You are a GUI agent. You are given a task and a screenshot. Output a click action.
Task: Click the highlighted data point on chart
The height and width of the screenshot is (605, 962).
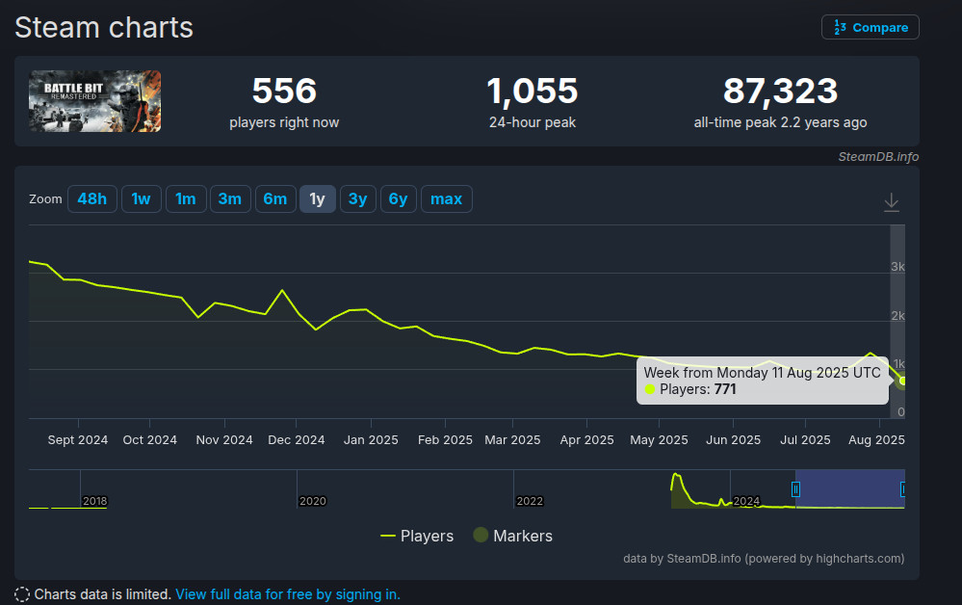[x=902, y=381]
